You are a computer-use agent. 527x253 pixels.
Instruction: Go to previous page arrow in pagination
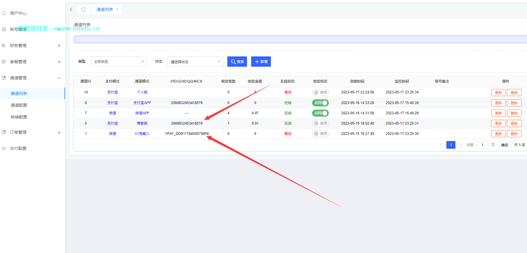tap(441, 145)
